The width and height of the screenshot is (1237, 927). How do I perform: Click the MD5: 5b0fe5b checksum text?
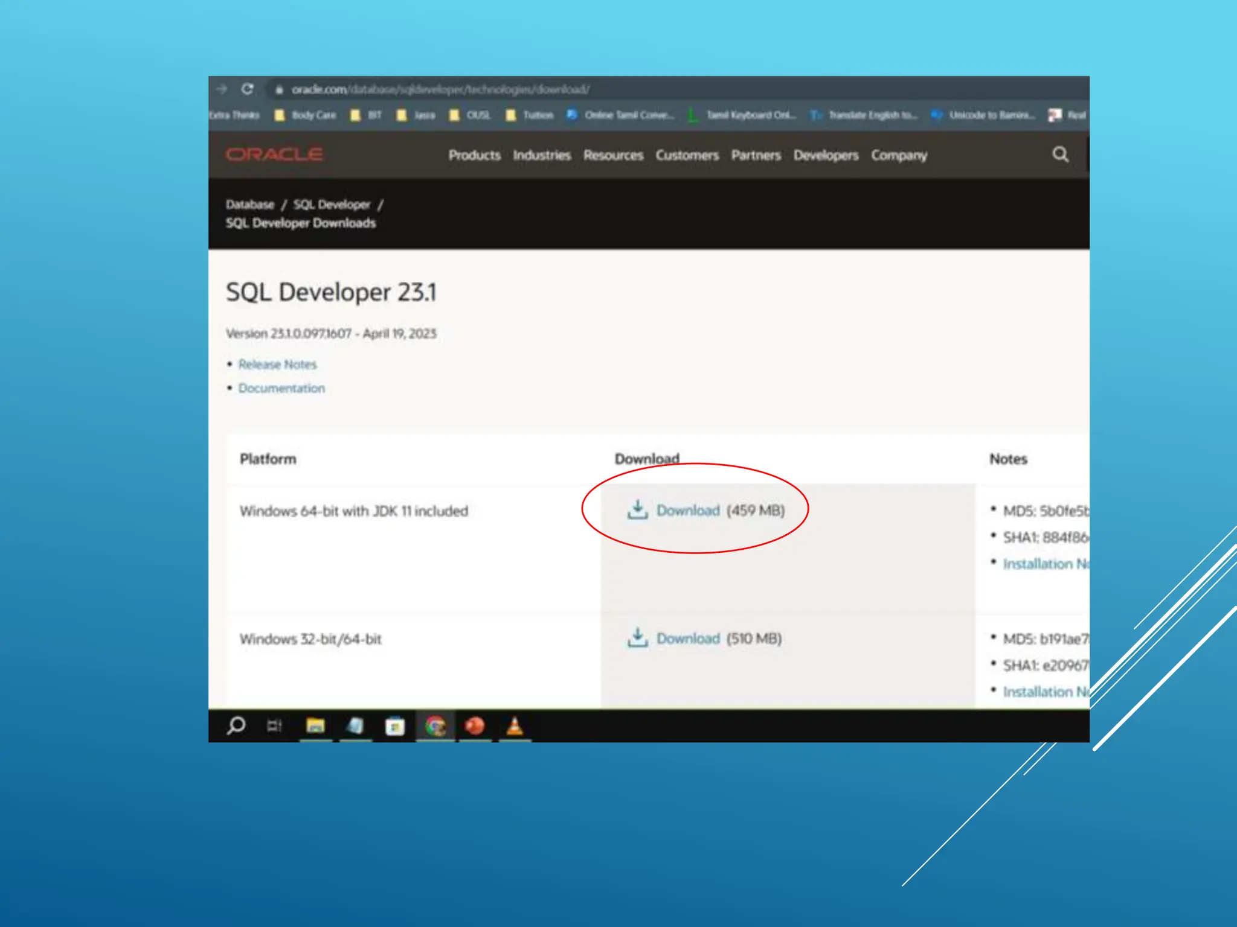pyautogui.click(x=1046, y=511)
